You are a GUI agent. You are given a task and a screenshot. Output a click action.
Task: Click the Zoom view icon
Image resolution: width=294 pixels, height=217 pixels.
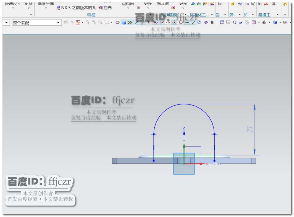pos(228,23)
